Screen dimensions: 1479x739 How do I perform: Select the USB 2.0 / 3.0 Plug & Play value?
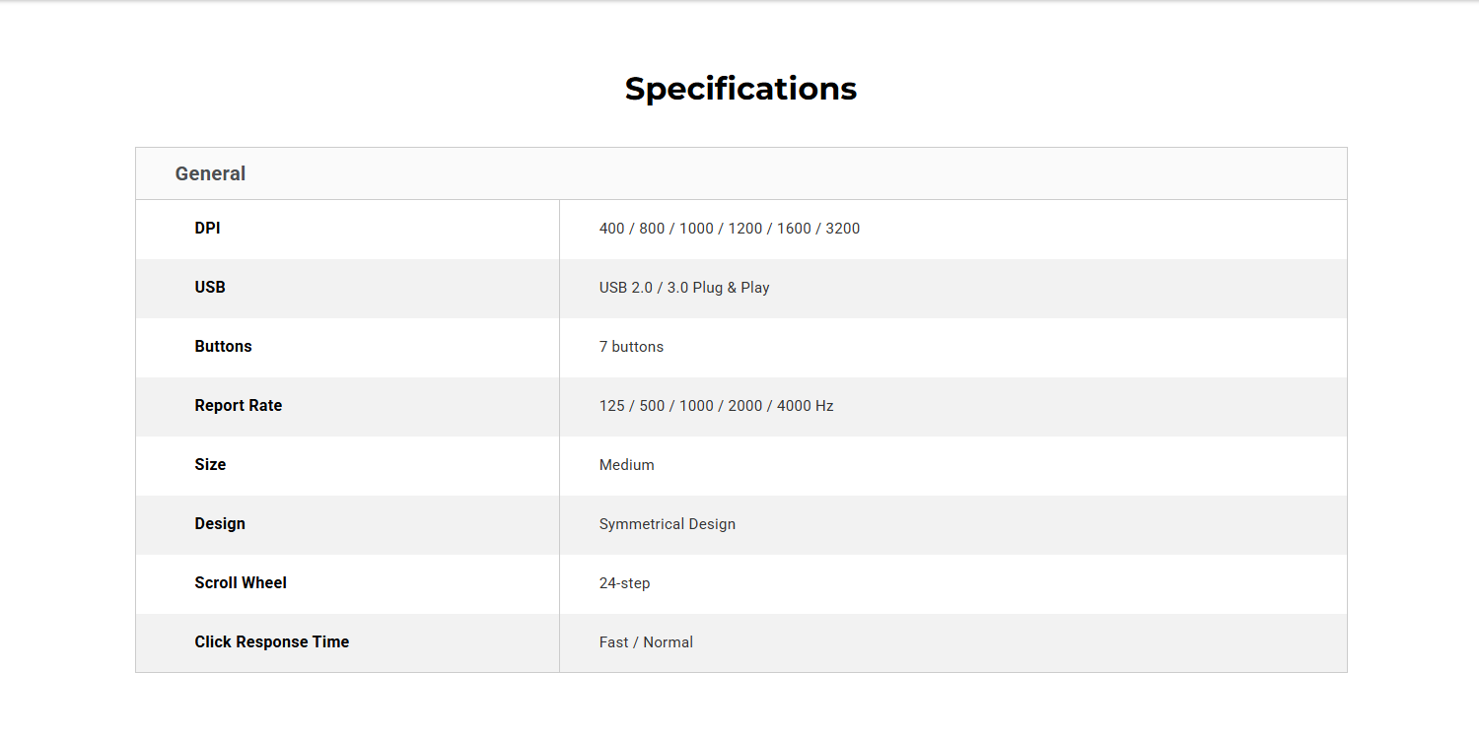684,288
